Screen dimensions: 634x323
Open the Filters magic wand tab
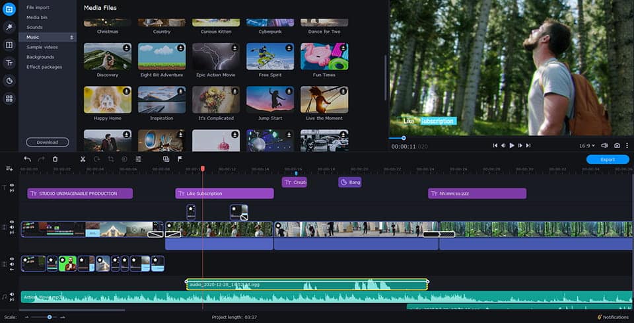pos(9,27)
